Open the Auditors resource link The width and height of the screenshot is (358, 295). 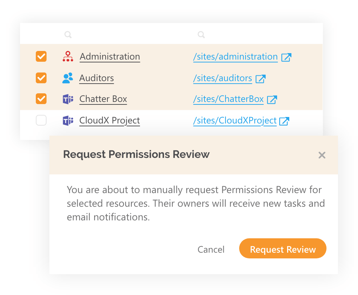pos(97,78)
